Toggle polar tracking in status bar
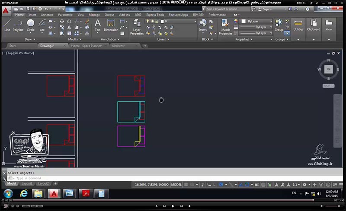The width and height of the screenshot is (346, 211). click(x=221, y=185)
